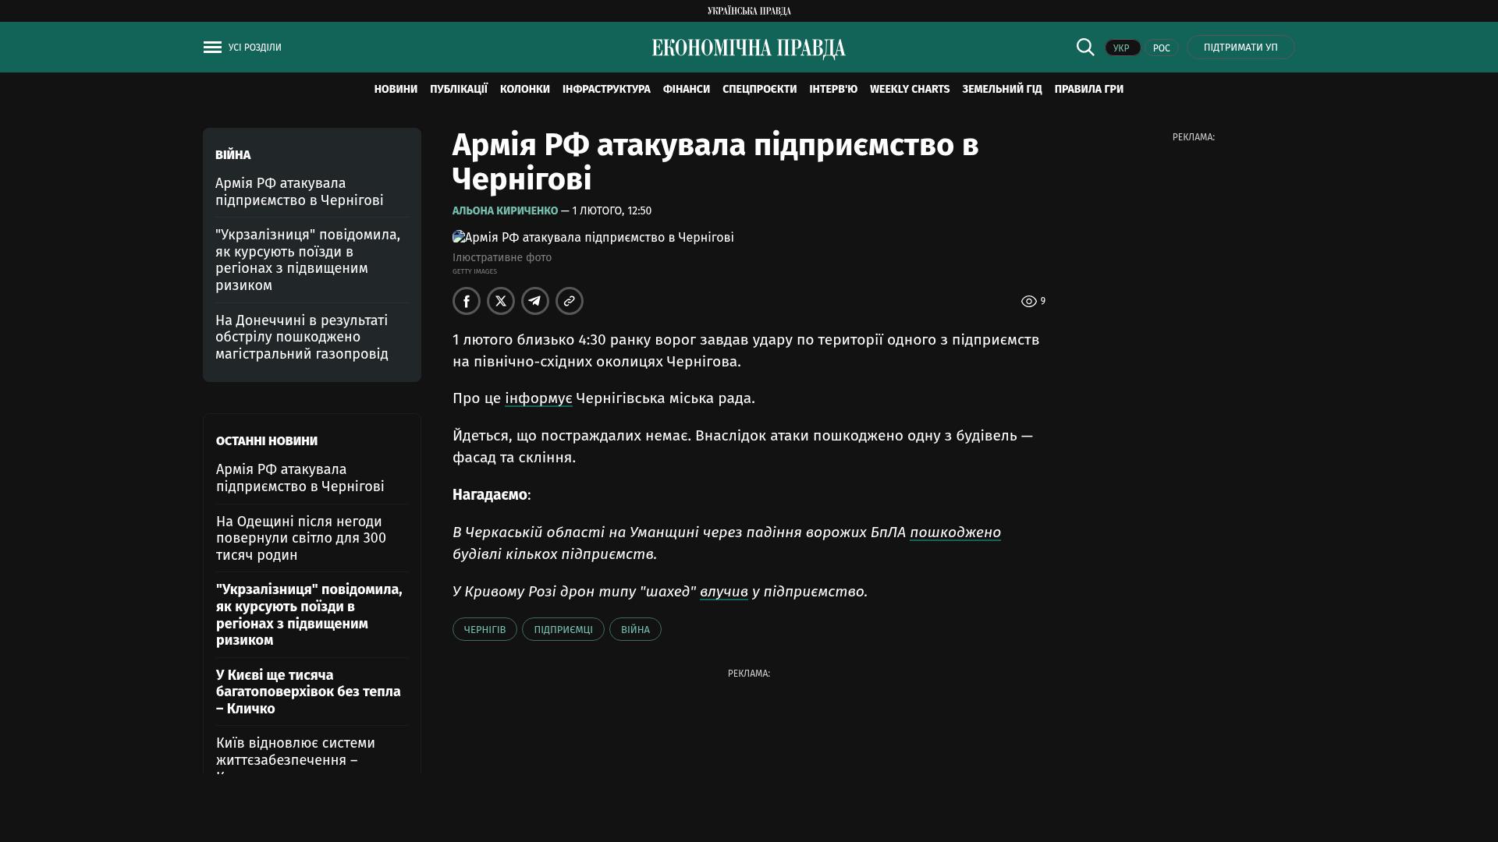1498x842 pixels.
Task: Open author Альона Кириченко's page
Action: [x=505, y=211]
